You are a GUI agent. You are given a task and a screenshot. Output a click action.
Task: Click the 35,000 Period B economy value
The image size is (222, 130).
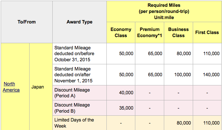[126, 108]
